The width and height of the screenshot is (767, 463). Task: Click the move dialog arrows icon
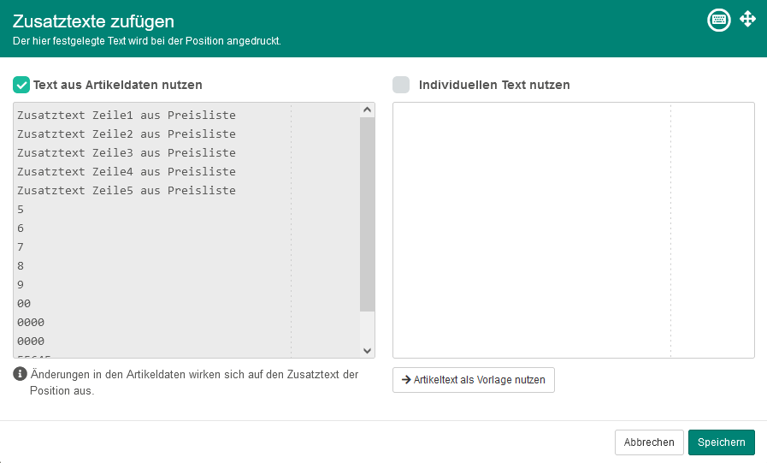click(747, 19)
